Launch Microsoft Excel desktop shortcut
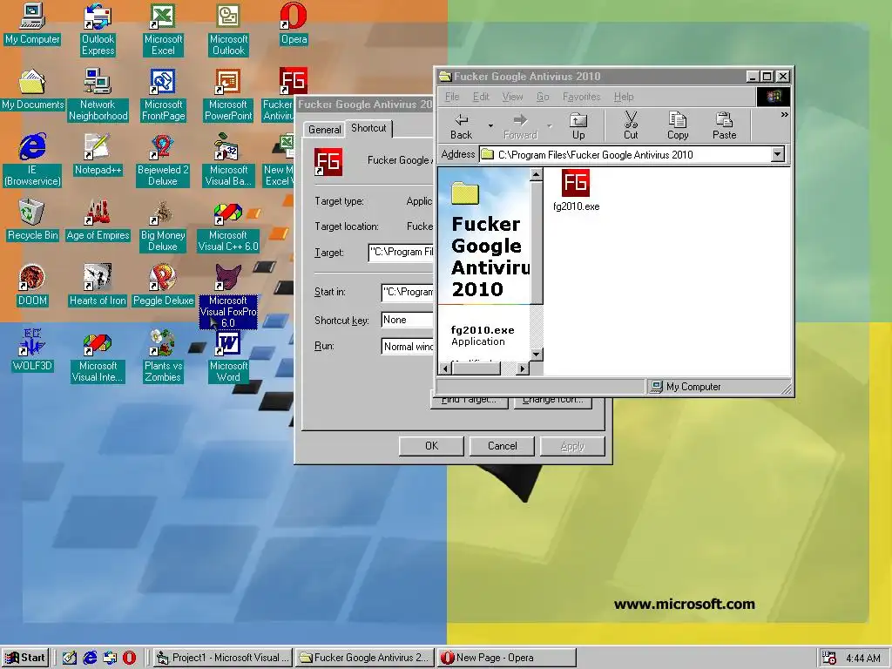Viewport: 892px width, 669px height. (163, 29)
